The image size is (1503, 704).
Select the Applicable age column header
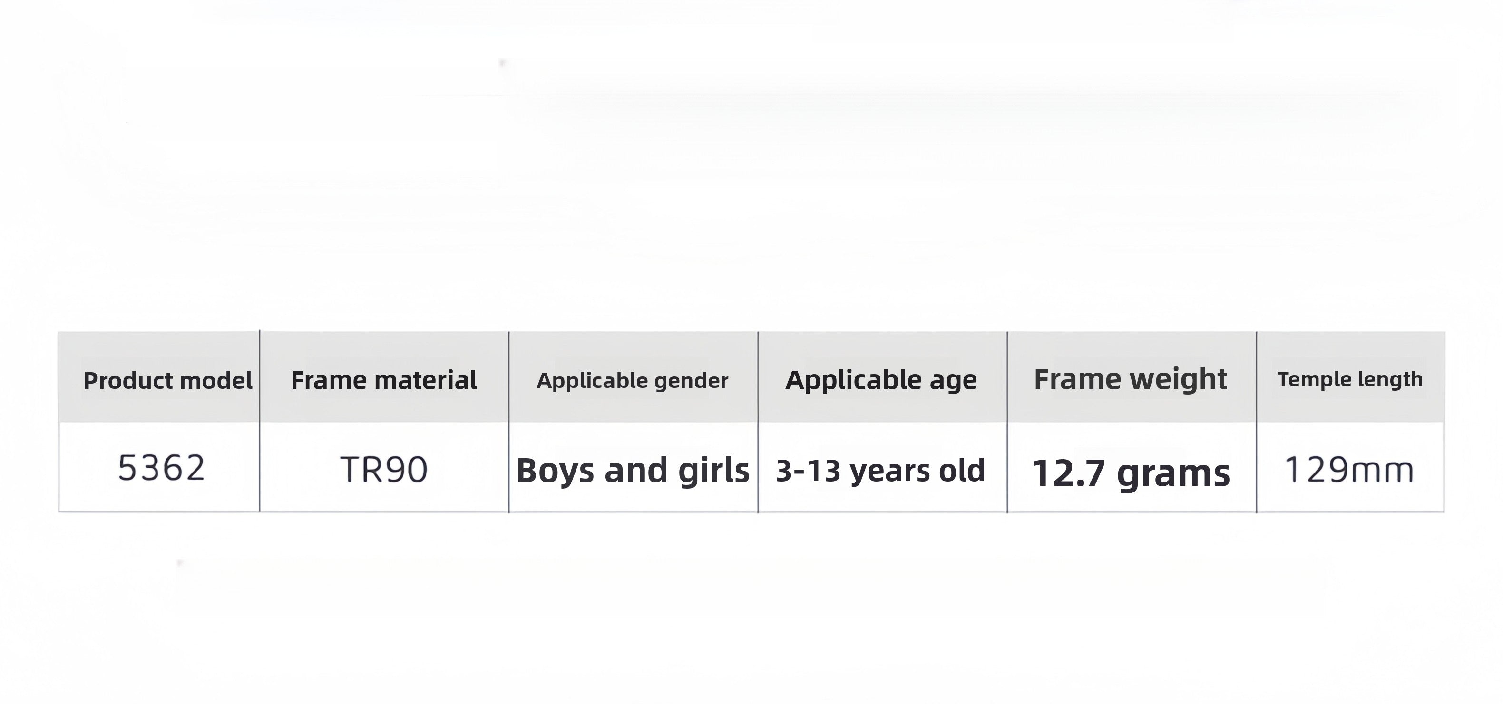(x=882, y=377)
